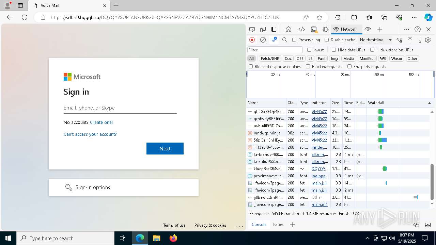This screenshot has height=245, width=436.
Task: Open Edge Settings and more menu
Action: [x=414, y=17]
